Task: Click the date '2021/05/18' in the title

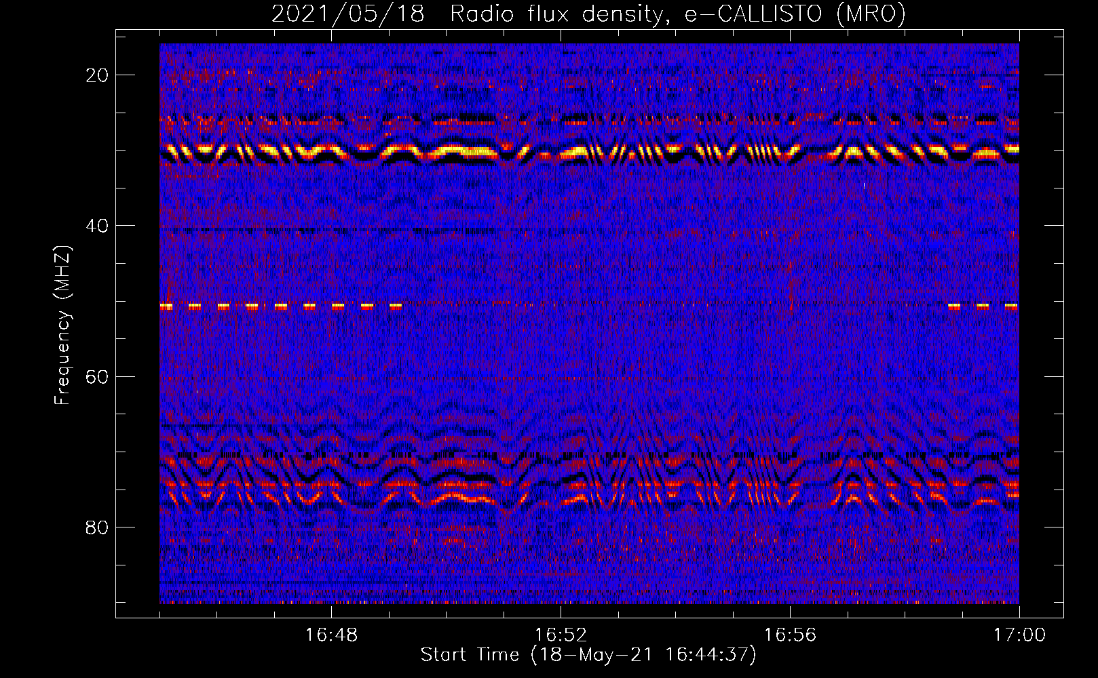Action: pos(348,14)
